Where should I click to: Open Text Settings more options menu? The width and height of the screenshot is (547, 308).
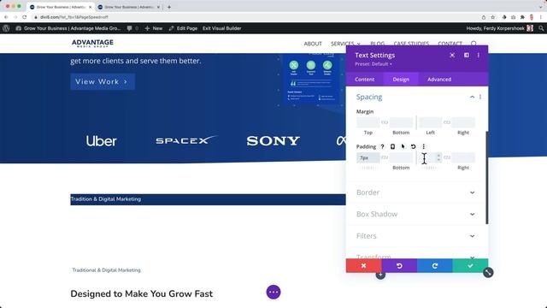(479, 55)
